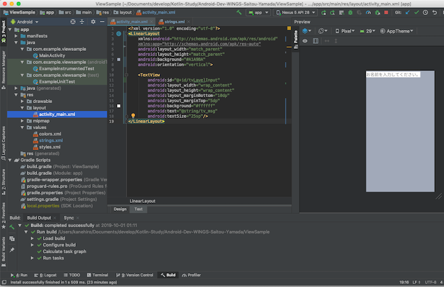Click the Make Project hammer icon

239,12
